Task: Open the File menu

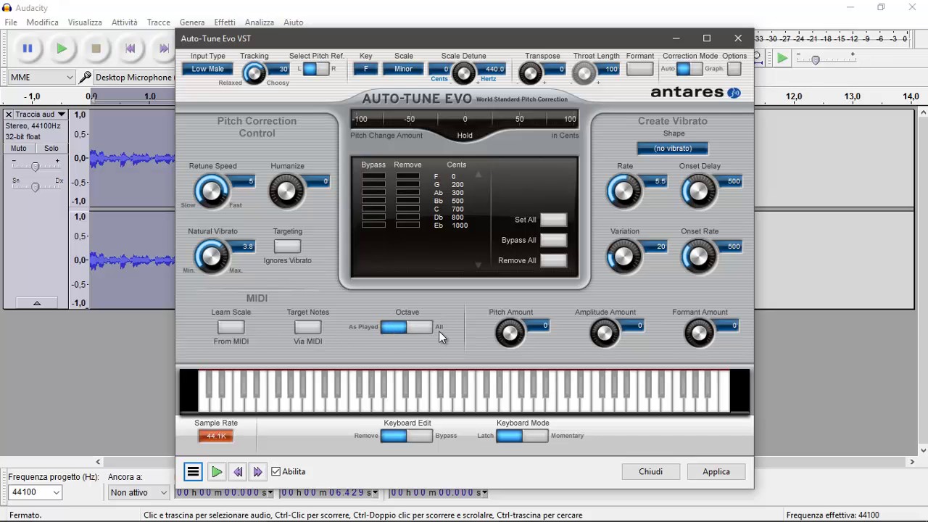Action: pyautogui.click(x=11, y=22)
